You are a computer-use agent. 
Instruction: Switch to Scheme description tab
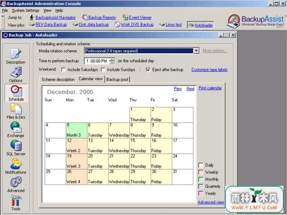coord(58,80)
